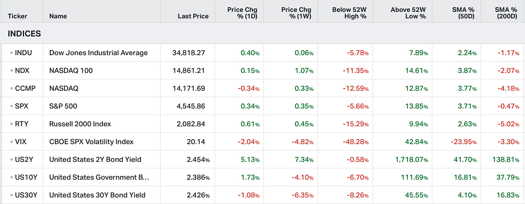
Task: Click the US2Y above-low value 1,718.07%
Action: (x=411, y=160)
